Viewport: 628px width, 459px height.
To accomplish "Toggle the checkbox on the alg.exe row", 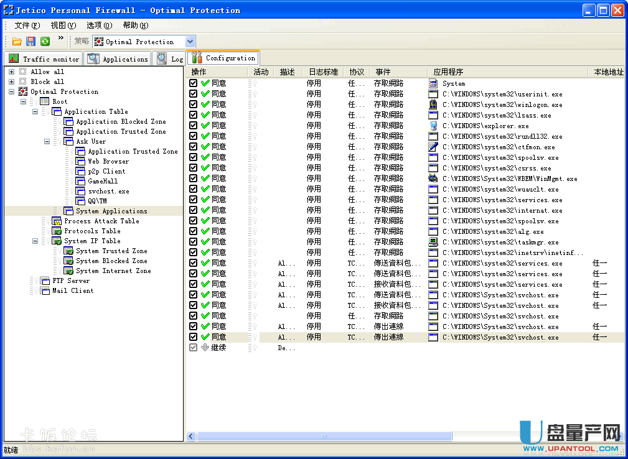I will (194, 231).
